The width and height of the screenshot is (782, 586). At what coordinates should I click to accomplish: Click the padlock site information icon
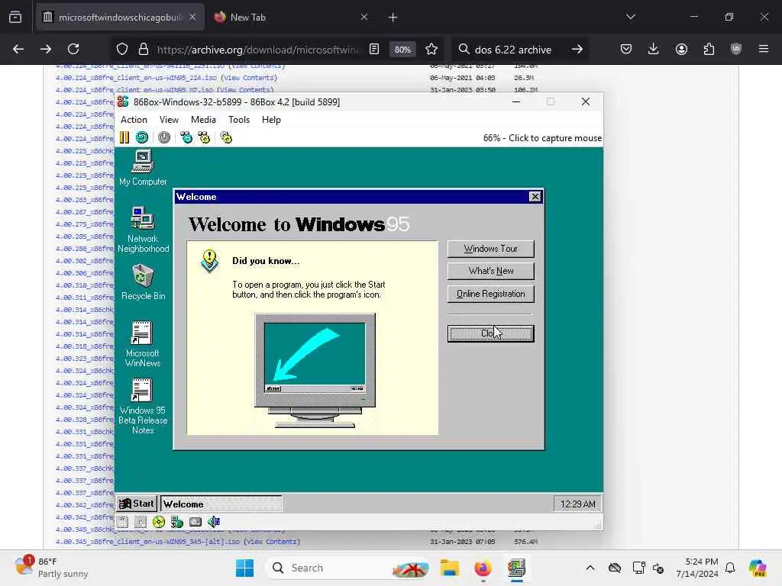tap(144, 50)
